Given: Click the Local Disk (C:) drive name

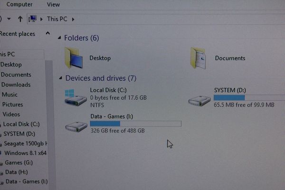Looking at the screenshot, I should pyautogui.click(x=108, y=90).
